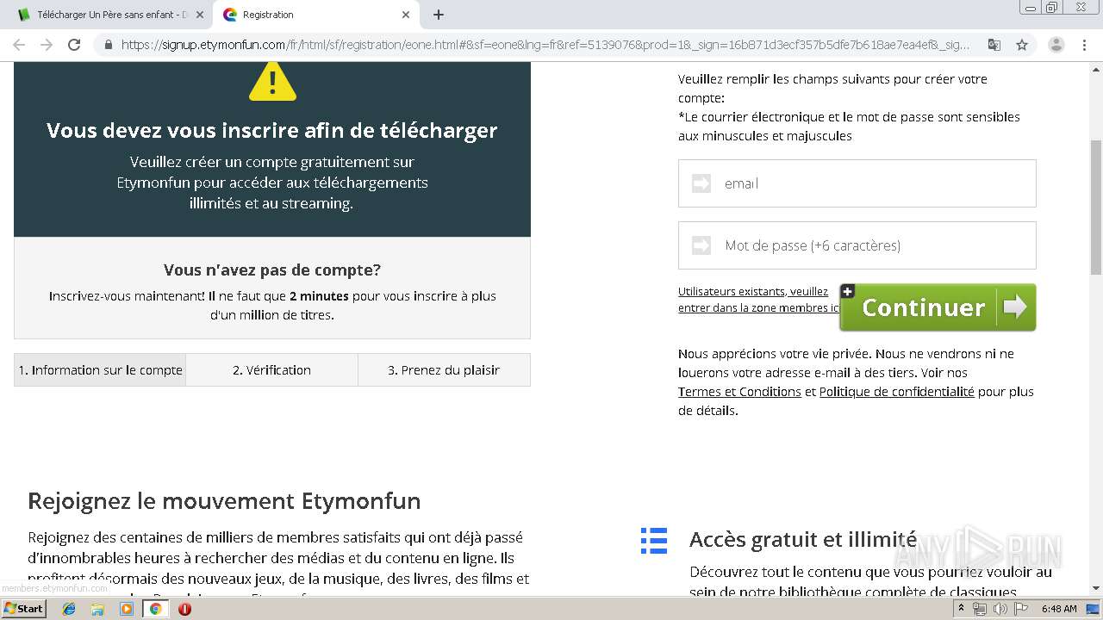Open the Politique de confidentialité link

click(896, 392)
